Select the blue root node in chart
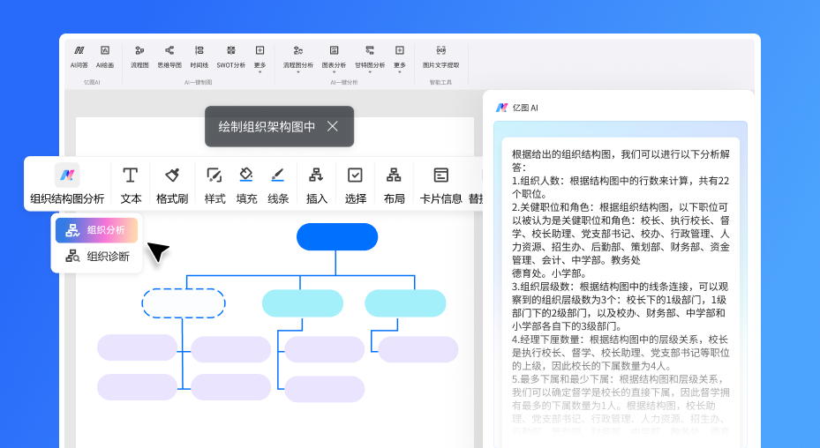Image resolution: width=820 pixels, height=448 pixels. pos(337,237)
